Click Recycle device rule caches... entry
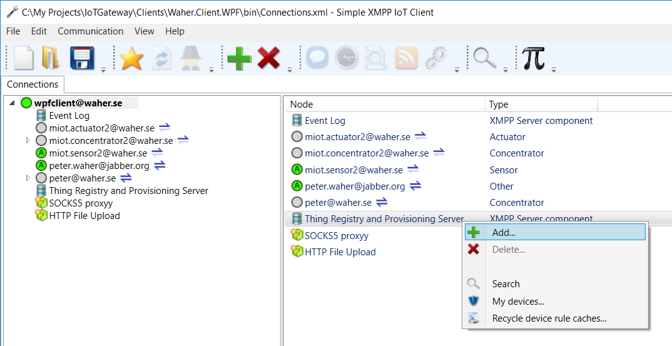Screen dimensions: 672x346 pos(549,318)
